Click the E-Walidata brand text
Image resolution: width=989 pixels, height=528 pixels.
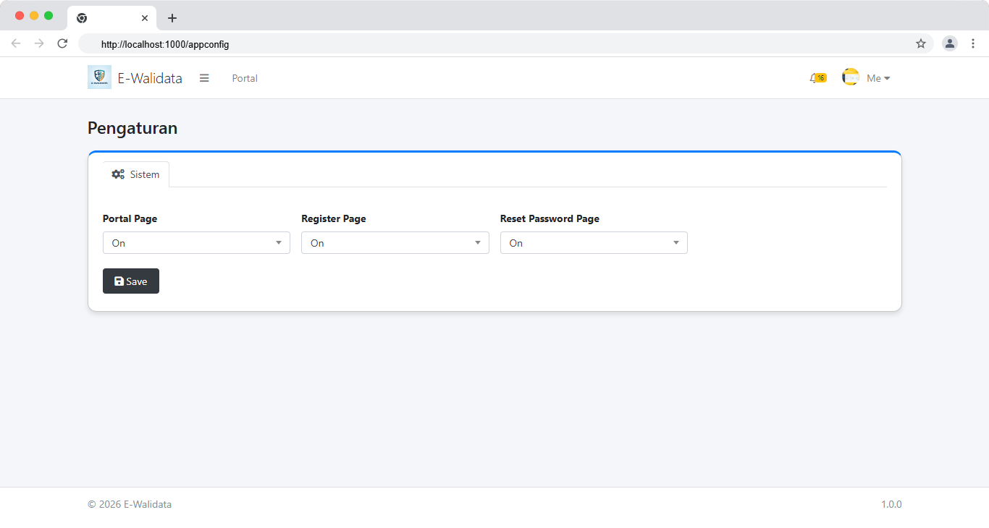click(150, 78)
